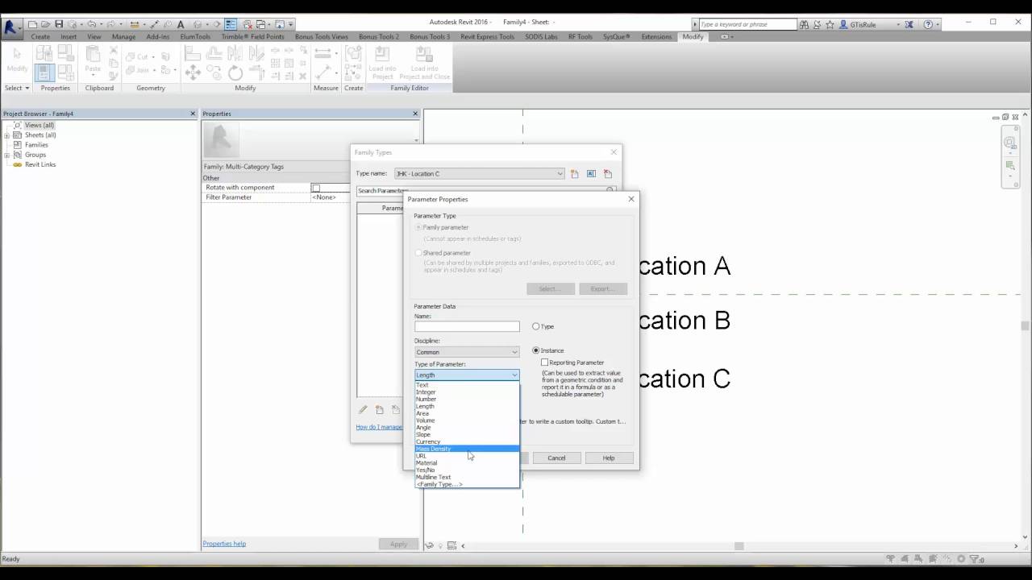Click the binoculars search icon
1032x580 pixels.
pyautogui.click(x=804, y=24)
